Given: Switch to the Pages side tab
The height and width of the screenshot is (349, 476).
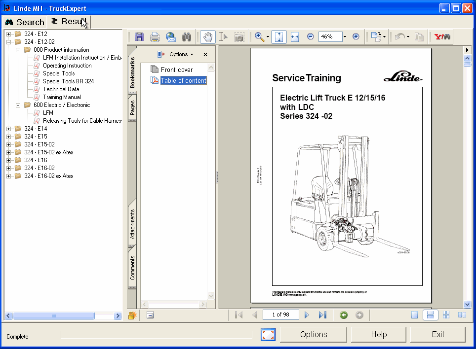Looking at the screenshot, I should 132,108.
